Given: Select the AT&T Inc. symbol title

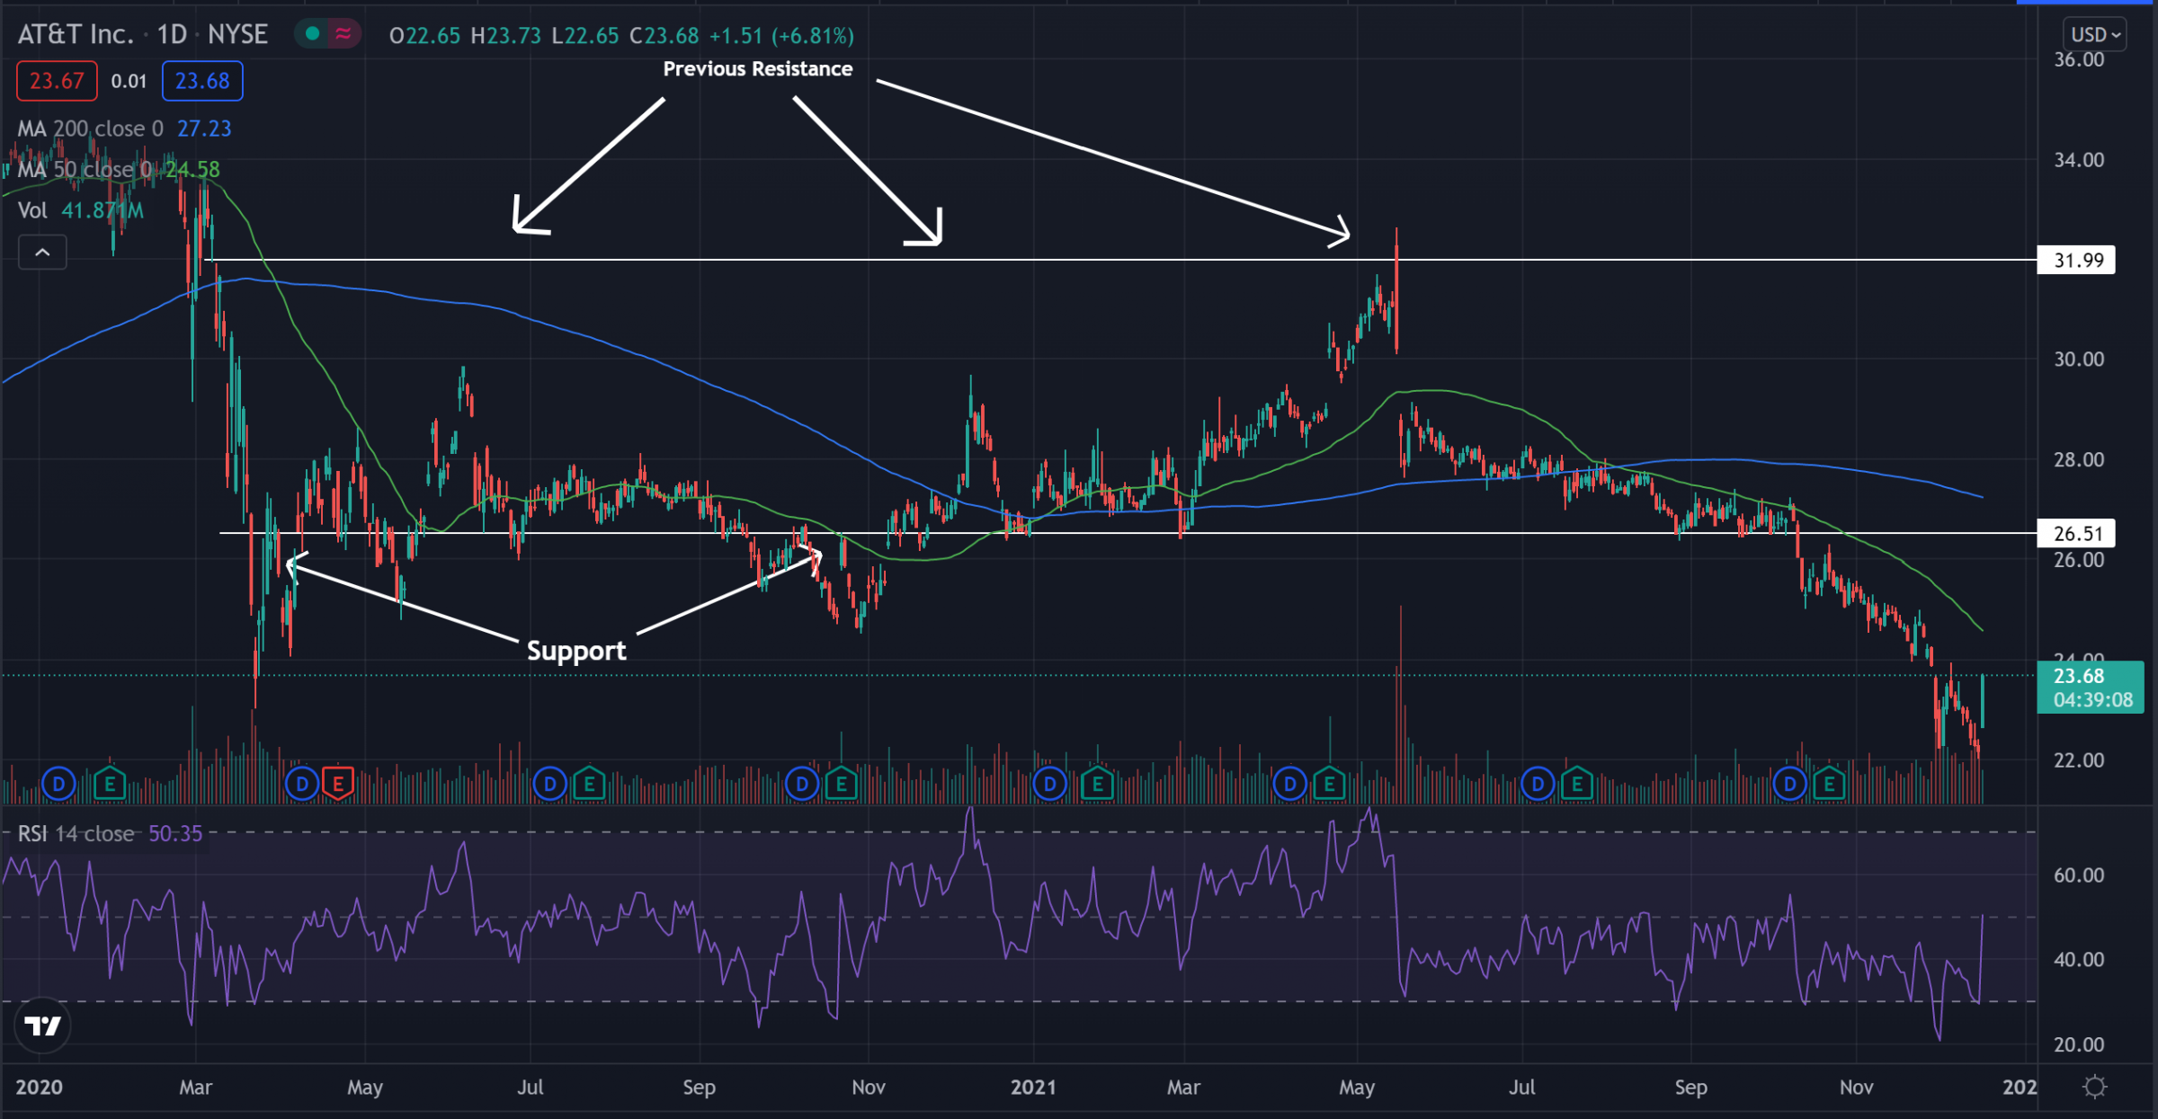Looking at the screenshot, I should [x=76, y=34].
